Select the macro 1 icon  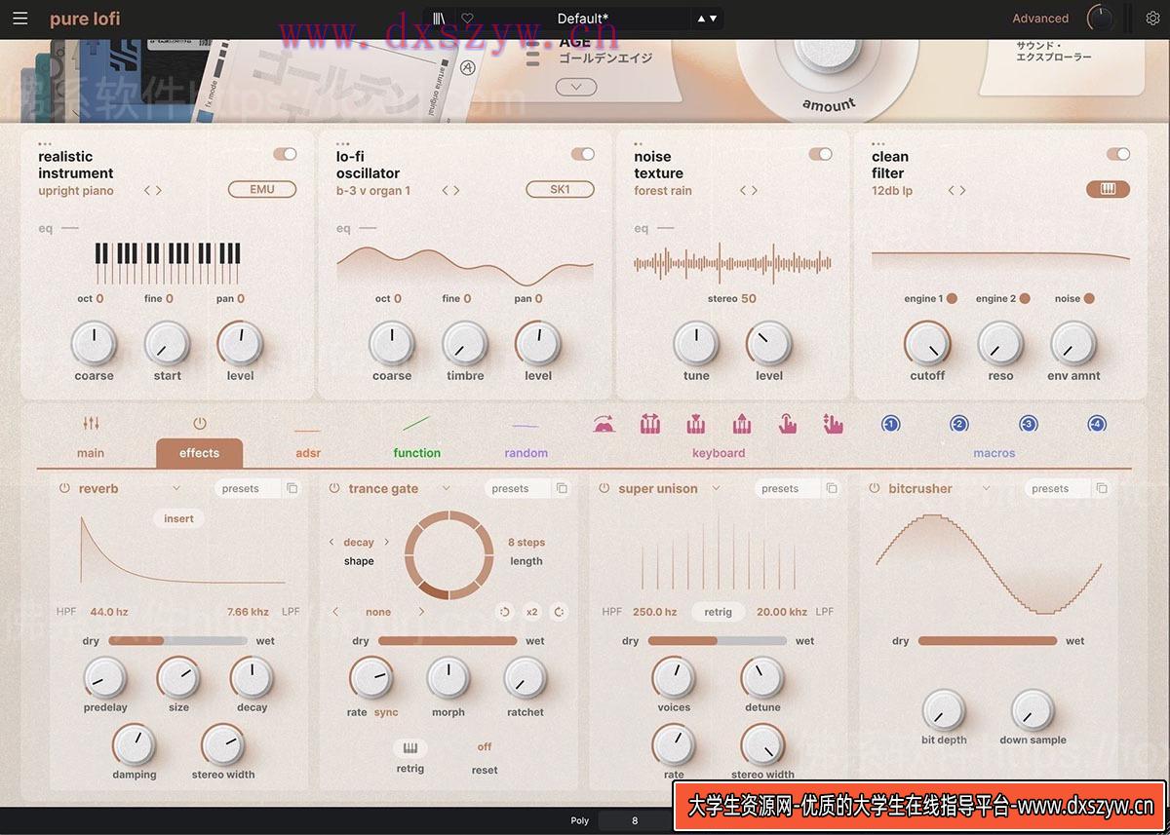tap(890, 424)
